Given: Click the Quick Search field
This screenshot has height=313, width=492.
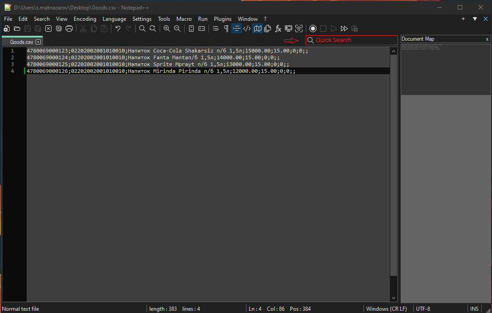Looking at the screenshot, I should click(352, 40).
